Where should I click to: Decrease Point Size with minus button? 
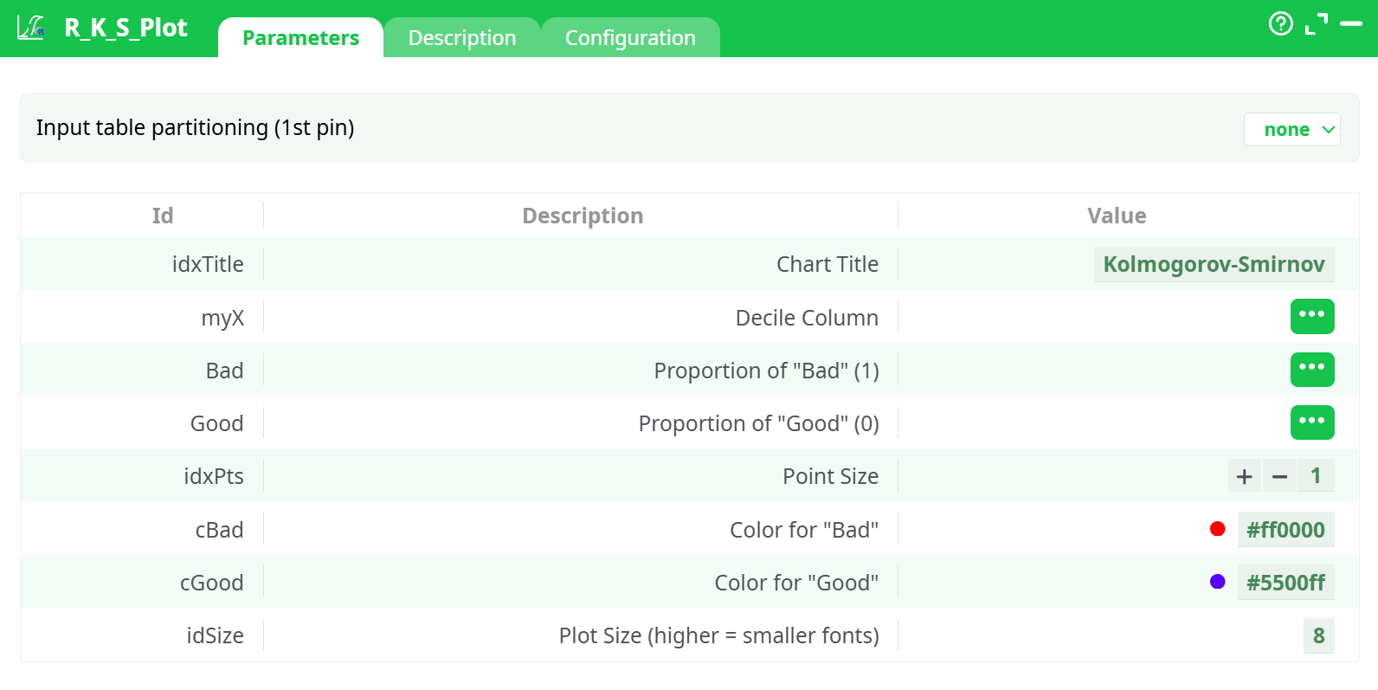point(1279,476)
